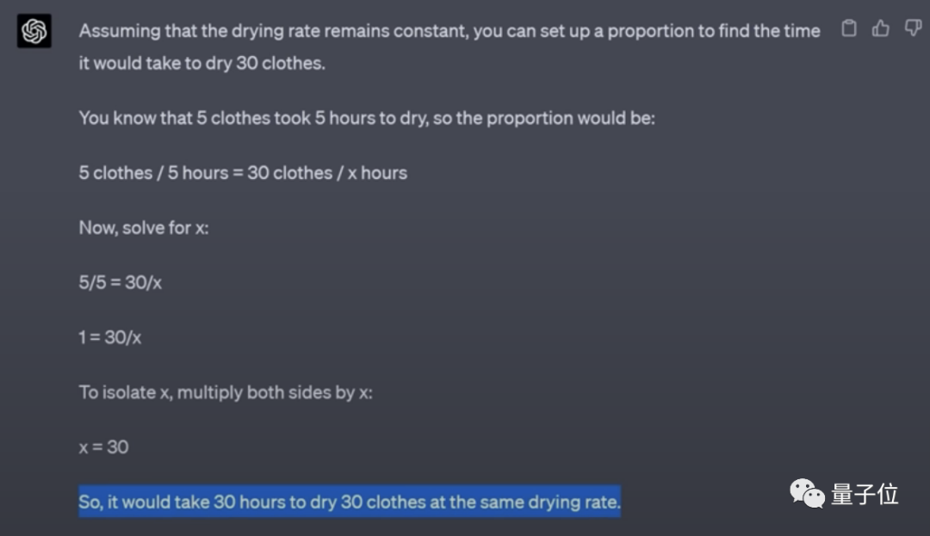930x536 pixels.
Task: Click "x hours" ending the proportion equation
Action: [x=377, y=173]
